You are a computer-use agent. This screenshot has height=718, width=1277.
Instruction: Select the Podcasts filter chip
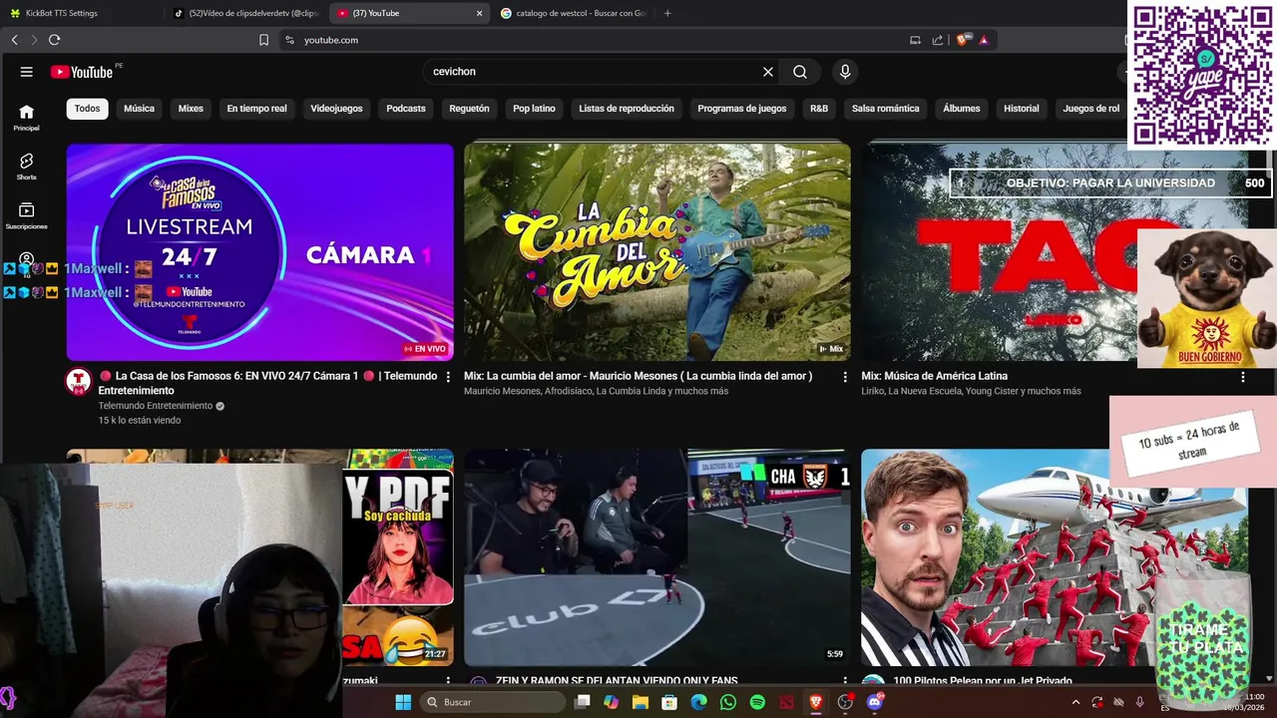click(x=406, y=108)
